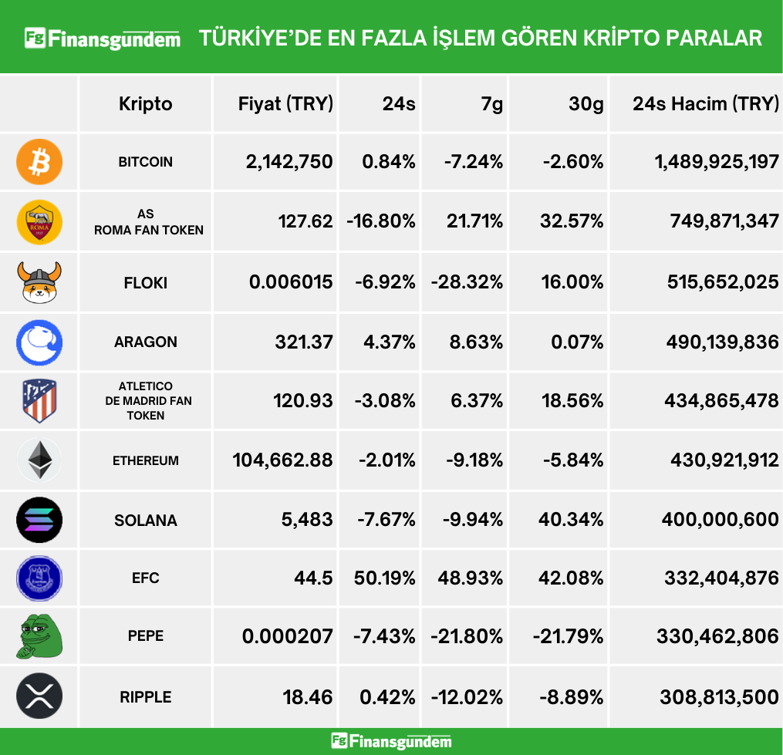Click the ETHEREUM name label

[146, 461]
